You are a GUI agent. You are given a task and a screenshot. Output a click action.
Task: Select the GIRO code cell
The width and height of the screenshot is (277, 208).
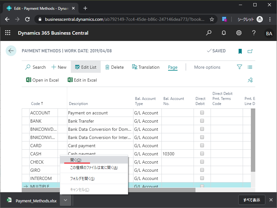pos(43,170)
